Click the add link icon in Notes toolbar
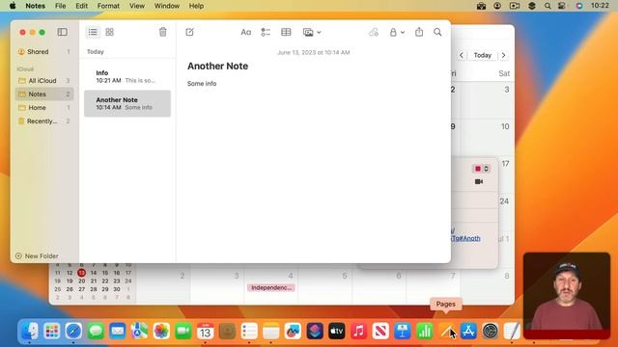This screenshot has height=347, width=618. point(374,32)
